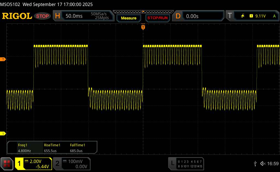Select the rising edge trigger icon
280x172 pixels.
point(243,16)
